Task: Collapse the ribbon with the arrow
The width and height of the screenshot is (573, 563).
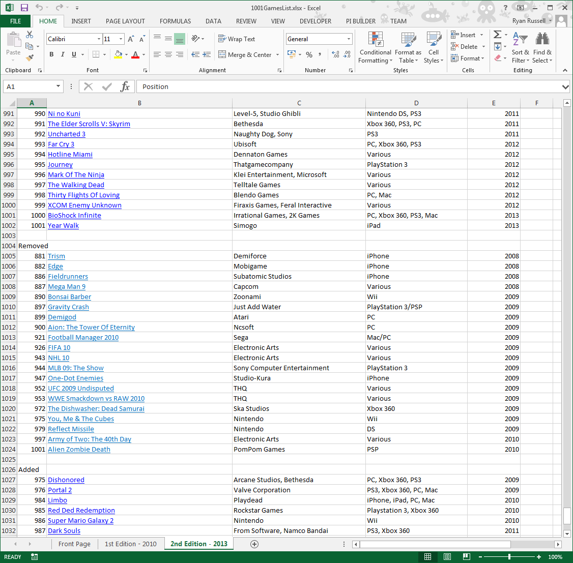Action: pyautogui.click(x=565, y=70)
